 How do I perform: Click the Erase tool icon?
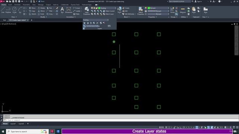[x=57, y=8]
